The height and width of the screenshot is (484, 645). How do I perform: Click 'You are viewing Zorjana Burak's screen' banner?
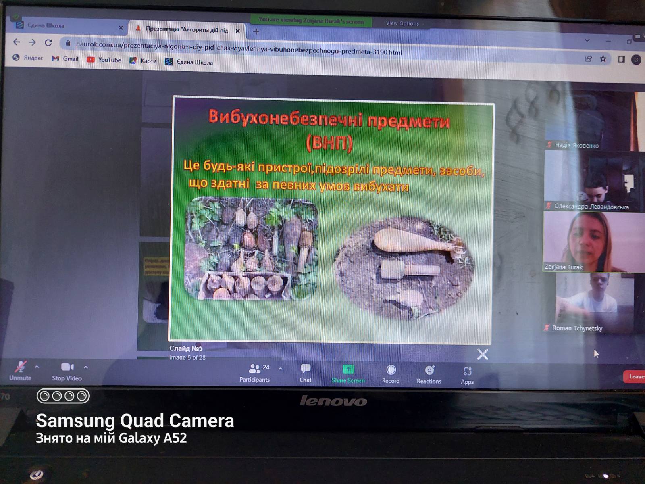(x=311, y=20)
